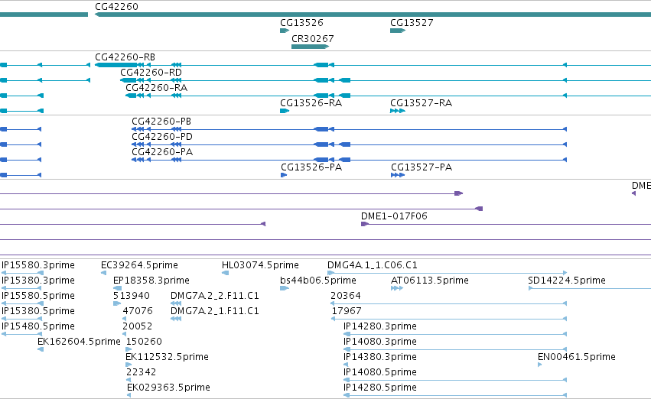
Task: Open the IP14080.5prime EST label
Action: click(x=380, y=373)
